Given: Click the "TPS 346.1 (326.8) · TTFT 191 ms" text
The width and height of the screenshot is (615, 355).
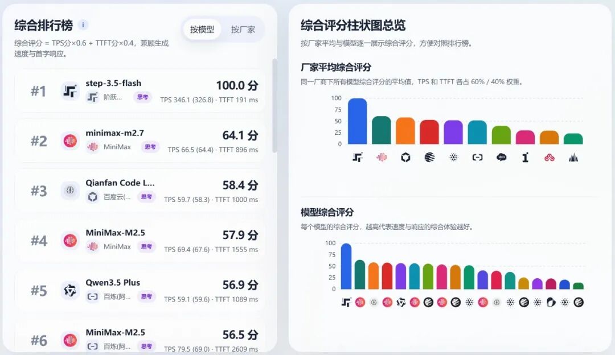Looking at the screenshot, I should 209,100.
